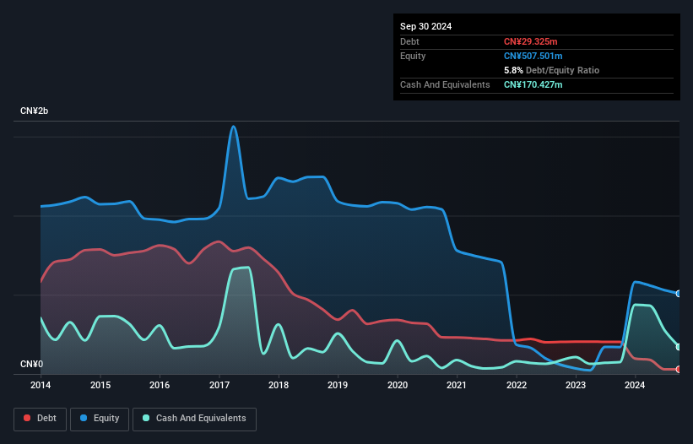This screenshot has height=444, width=693.
Task: Click the 2016 axis label
Action: point(160,385)
